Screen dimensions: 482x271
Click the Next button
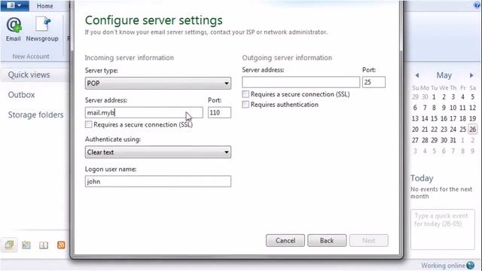pos(368,241)
